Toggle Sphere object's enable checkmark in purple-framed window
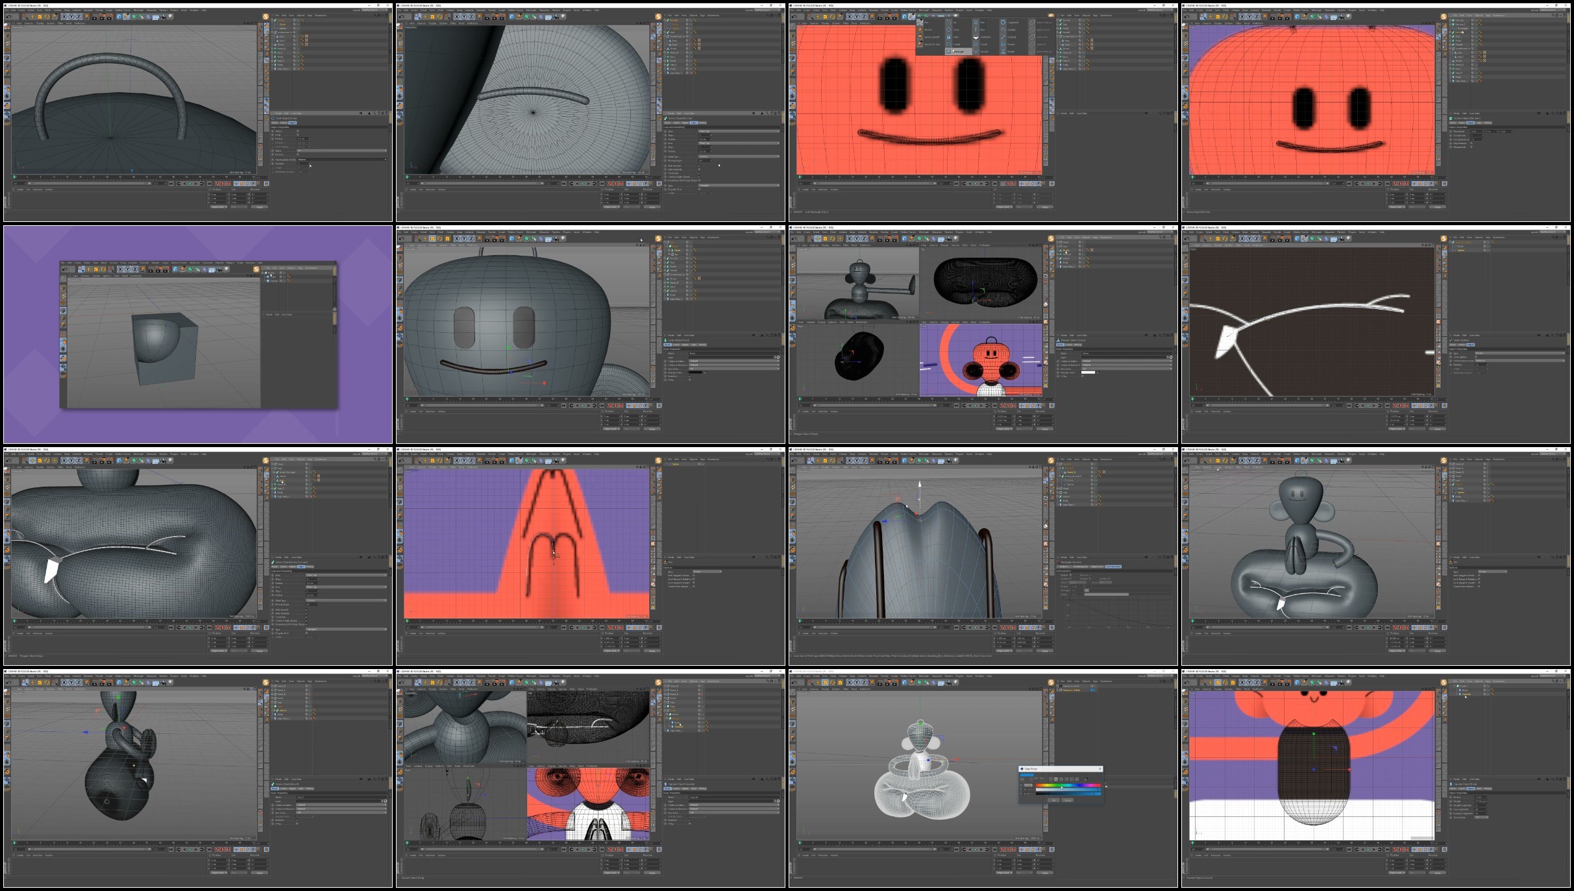Screen dimensions: 1574x891 [x=285, y=281]
